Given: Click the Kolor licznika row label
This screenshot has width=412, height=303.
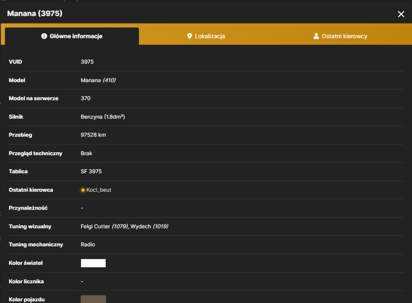Looking at the screenshot, I should 26,282.
